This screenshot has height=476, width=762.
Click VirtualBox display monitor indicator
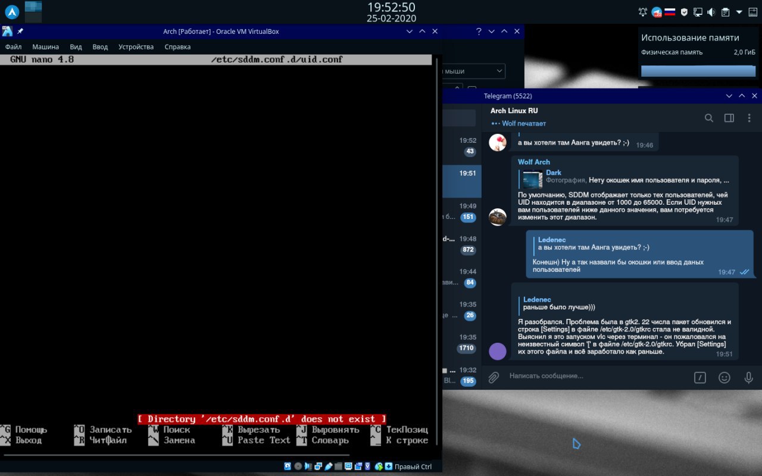[x=348, y=466]
